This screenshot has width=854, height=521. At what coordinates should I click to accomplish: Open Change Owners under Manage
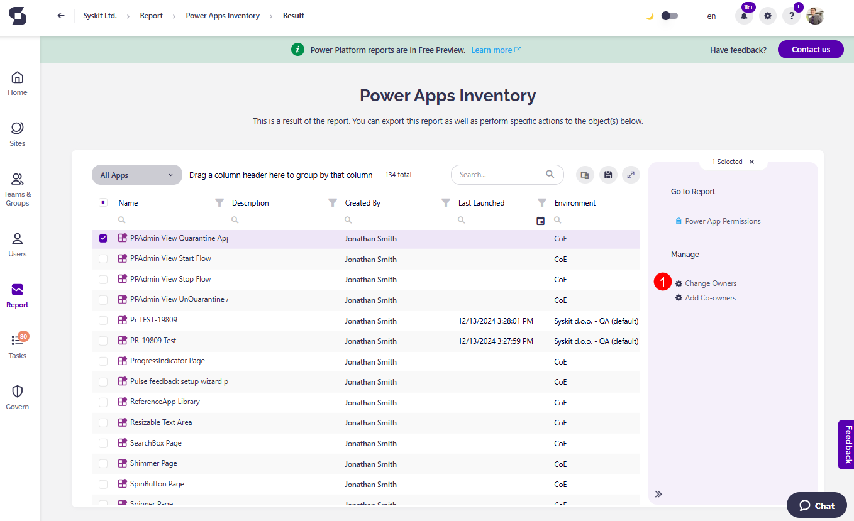point(711,283)
